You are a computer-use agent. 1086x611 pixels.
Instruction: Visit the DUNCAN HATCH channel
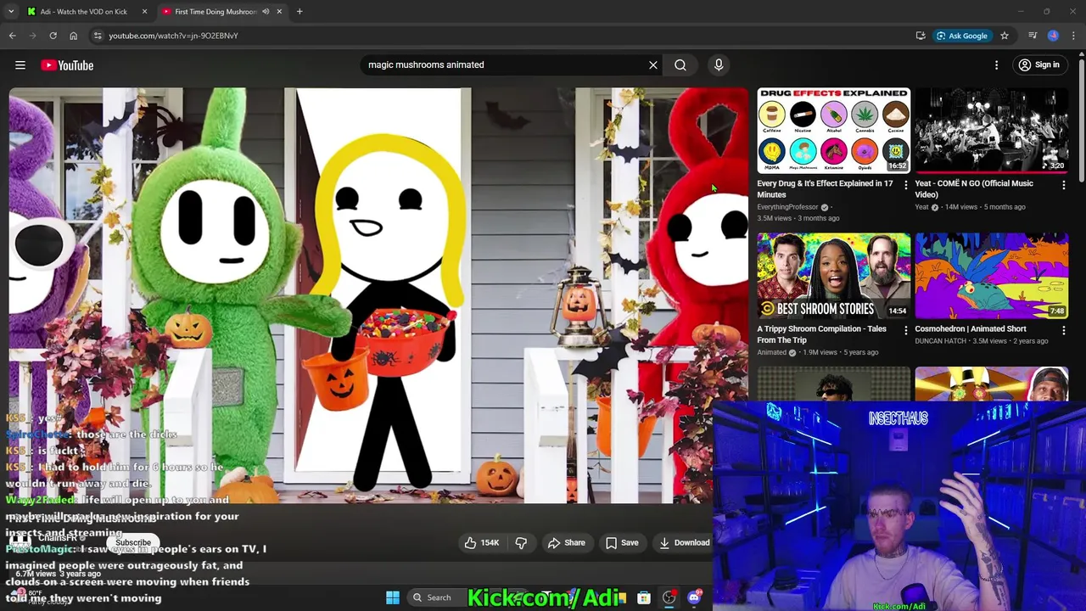[x=942, y=341]
